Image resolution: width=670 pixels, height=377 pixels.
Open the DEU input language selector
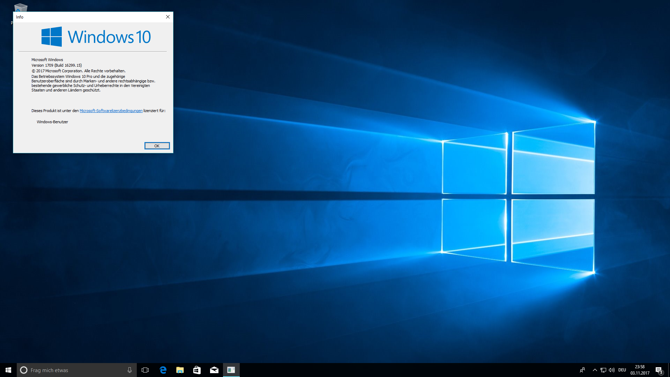click(x=622, y=370)
